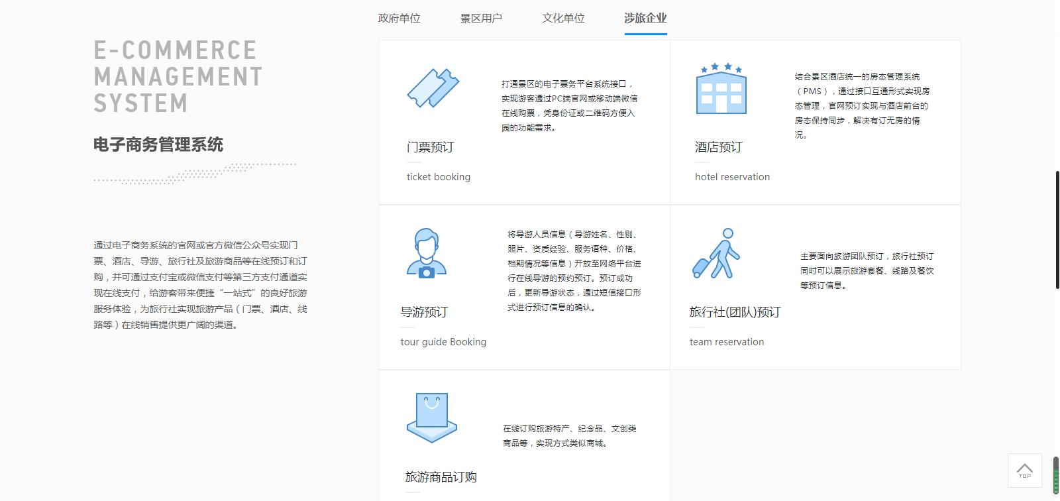Click the 'hotel reservation' English subtitle

coord(732,177)
